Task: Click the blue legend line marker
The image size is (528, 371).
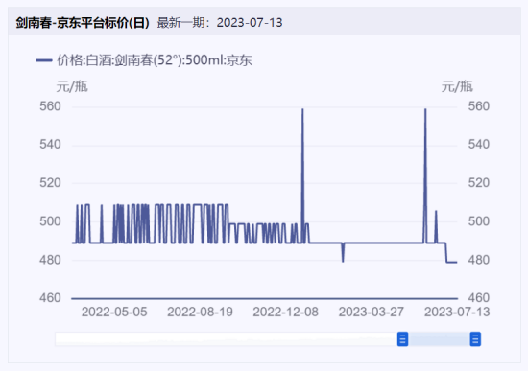Action: (x=44, y=60)
